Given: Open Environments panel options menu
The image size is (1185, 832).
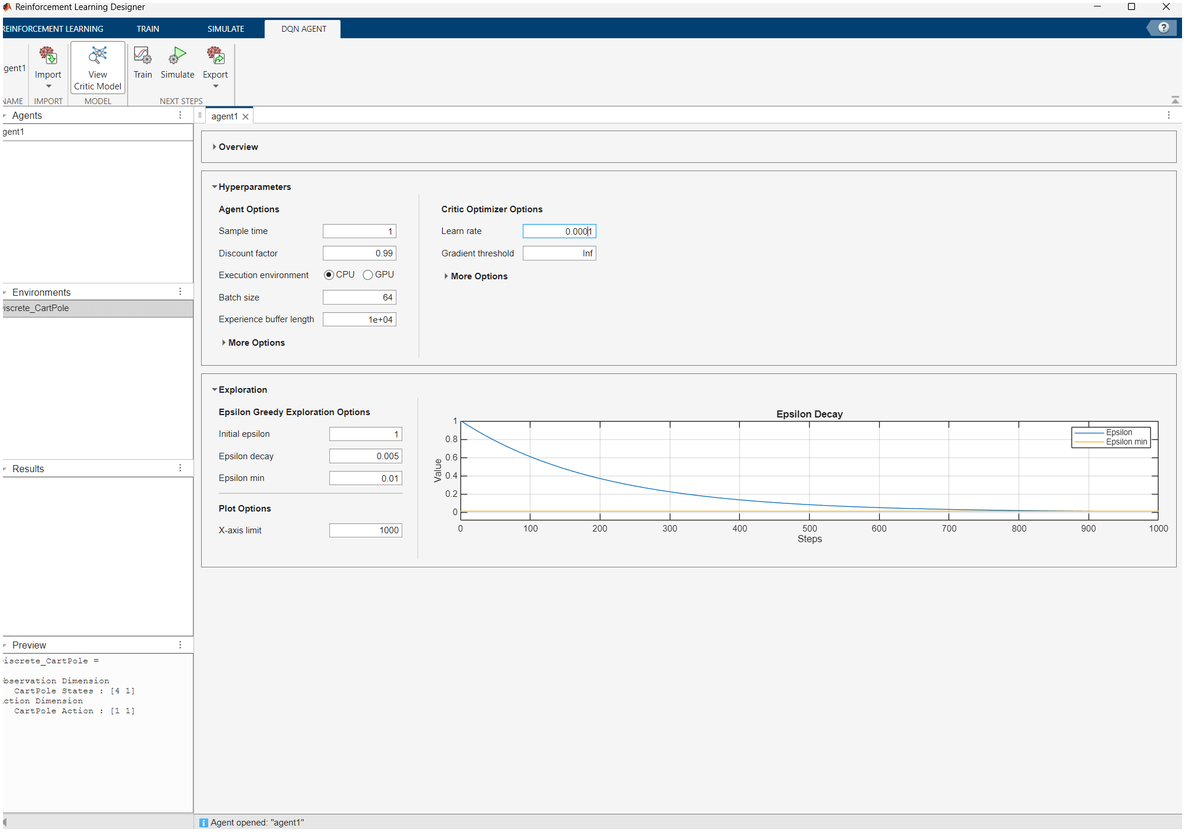Looking at the screenshot, I should 180,292.
